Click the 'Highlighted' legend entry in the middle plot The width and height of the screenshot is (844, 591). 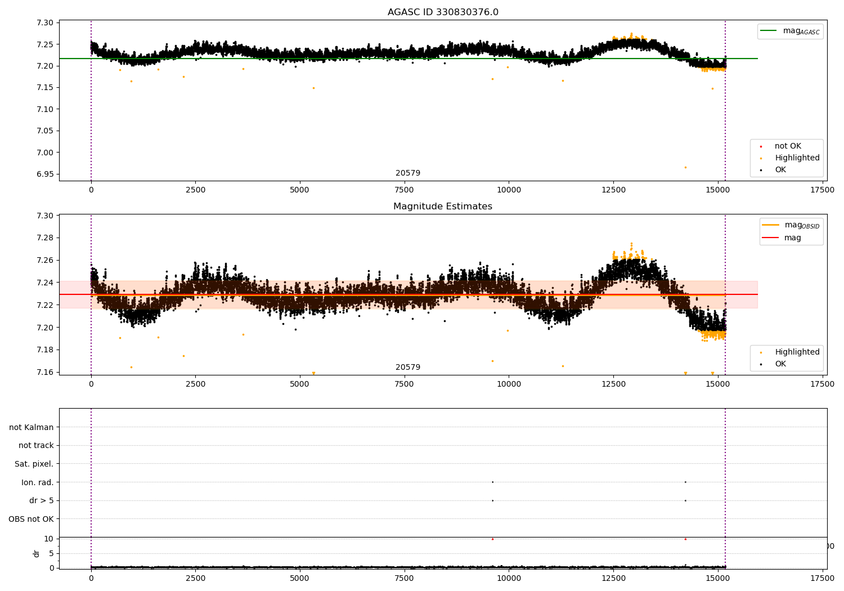tap(789, 352)
